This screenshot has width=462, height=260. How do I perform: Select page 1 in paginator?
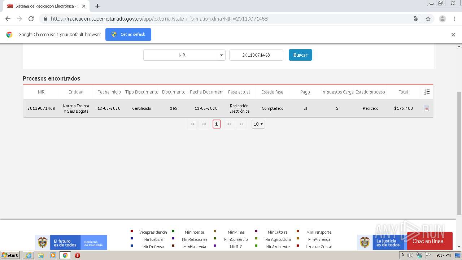[217, 124]
